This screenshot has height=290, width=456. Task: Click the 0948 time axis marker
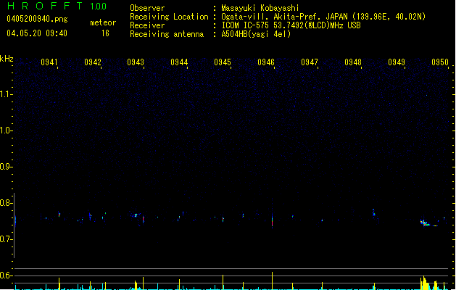tap(353, 62)
